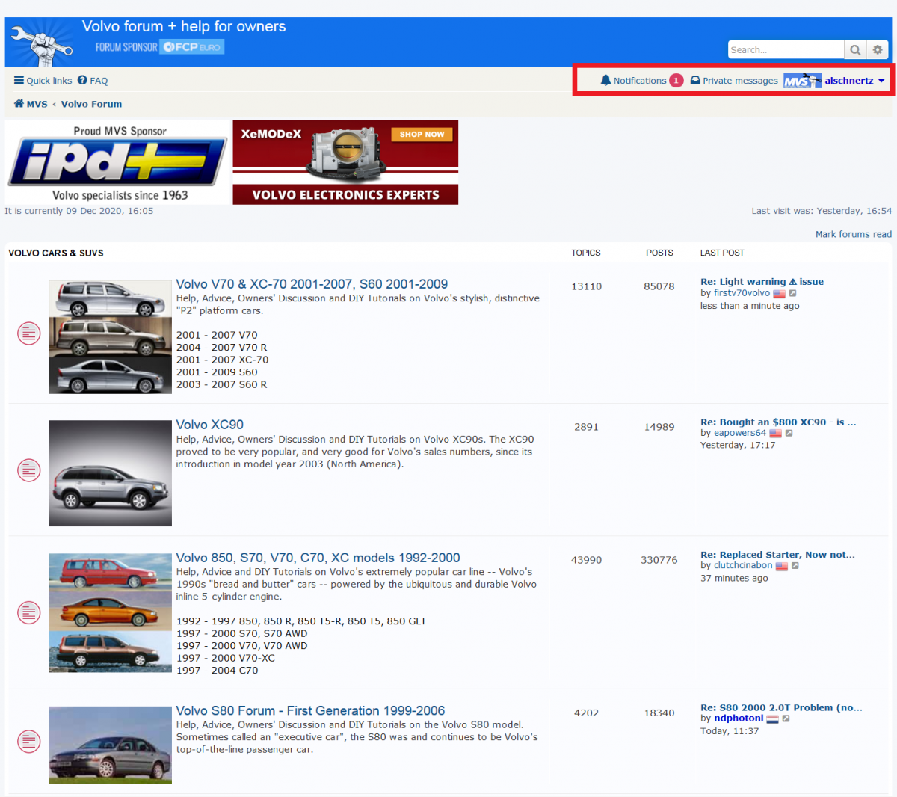
Task: Open advanced search via the gear icon
Action: pos(878,49)
